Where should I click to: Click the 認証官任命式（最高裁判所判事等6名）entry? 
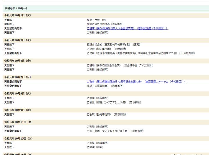113,45
